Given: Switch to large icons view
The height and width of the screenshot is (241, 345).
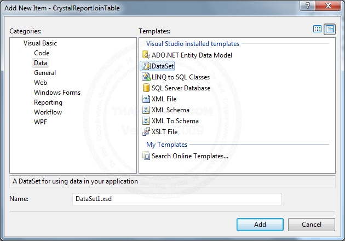Looking at the screenshot, I should tap(318, 29).
